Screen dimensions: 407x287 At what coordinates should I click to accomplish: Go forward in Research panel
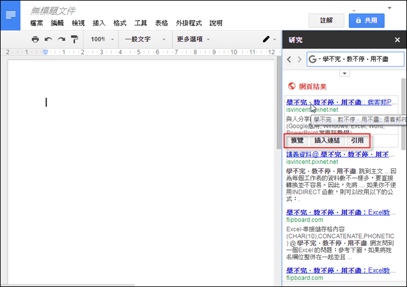coord(300,59)
